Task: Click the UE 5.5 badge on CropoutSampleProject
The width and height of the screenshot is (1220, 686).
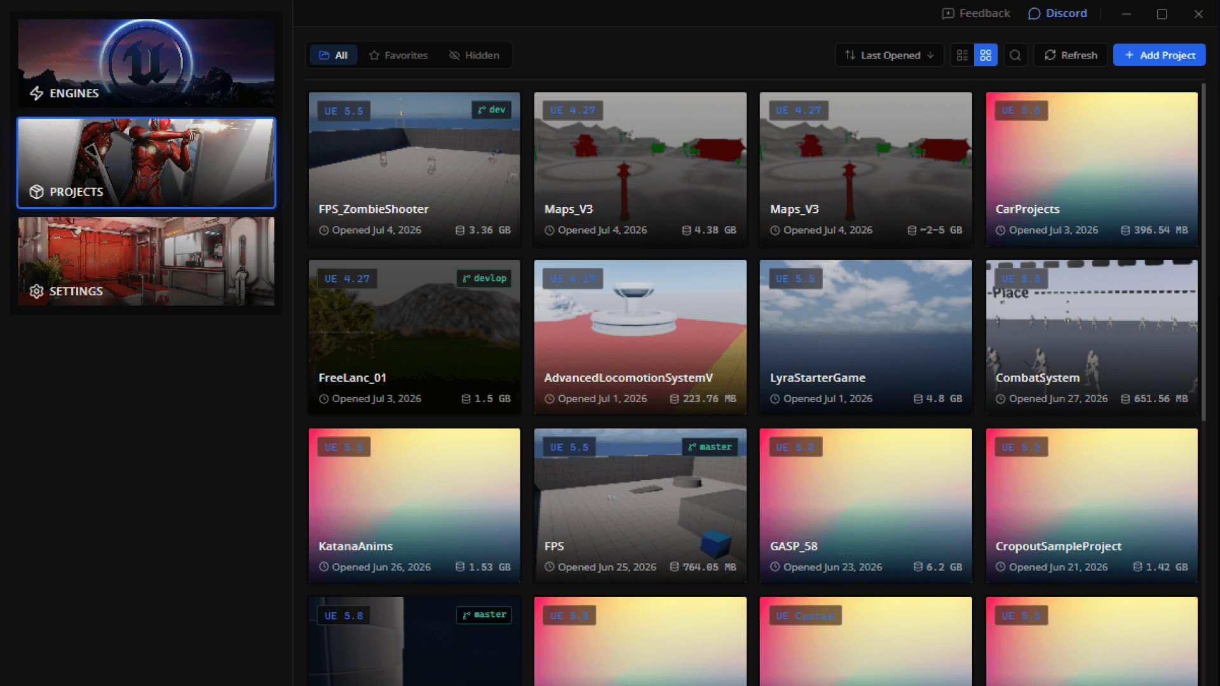Action: point(1021,447)
